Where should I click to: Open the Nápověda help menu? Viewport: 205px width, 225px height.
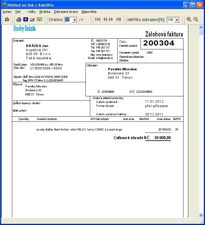coord(89,12)
